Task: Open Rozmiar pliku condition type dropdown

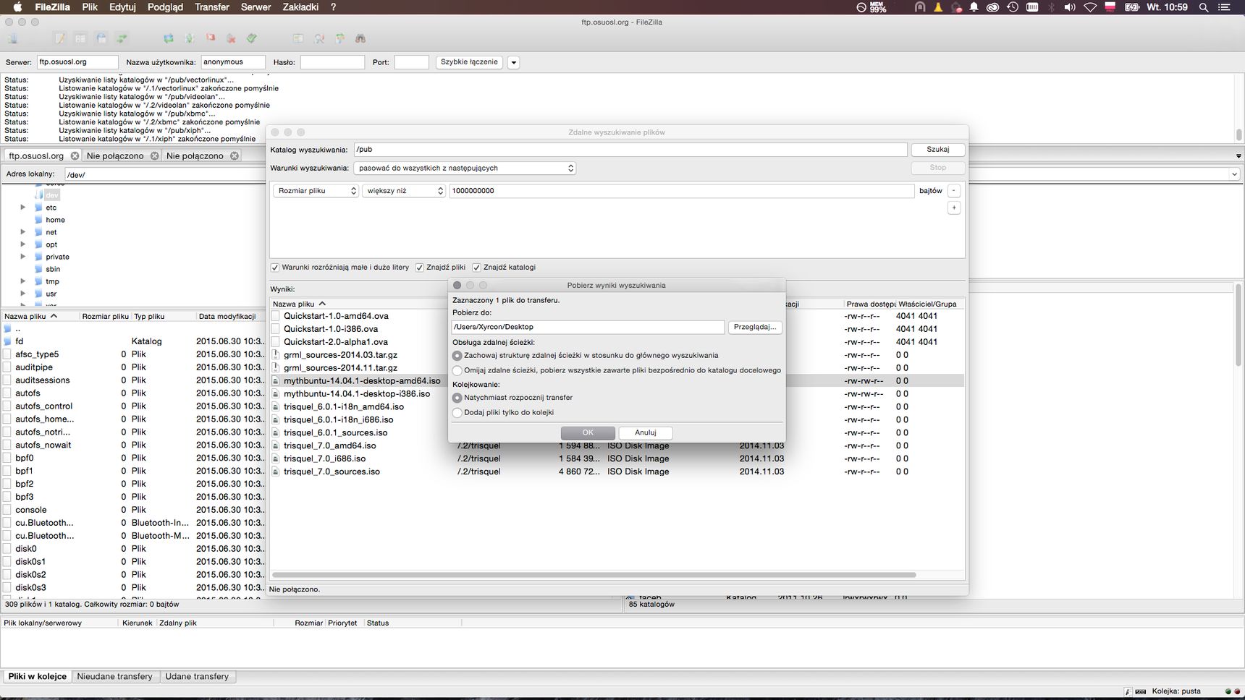Action: [x=316, y=191]
